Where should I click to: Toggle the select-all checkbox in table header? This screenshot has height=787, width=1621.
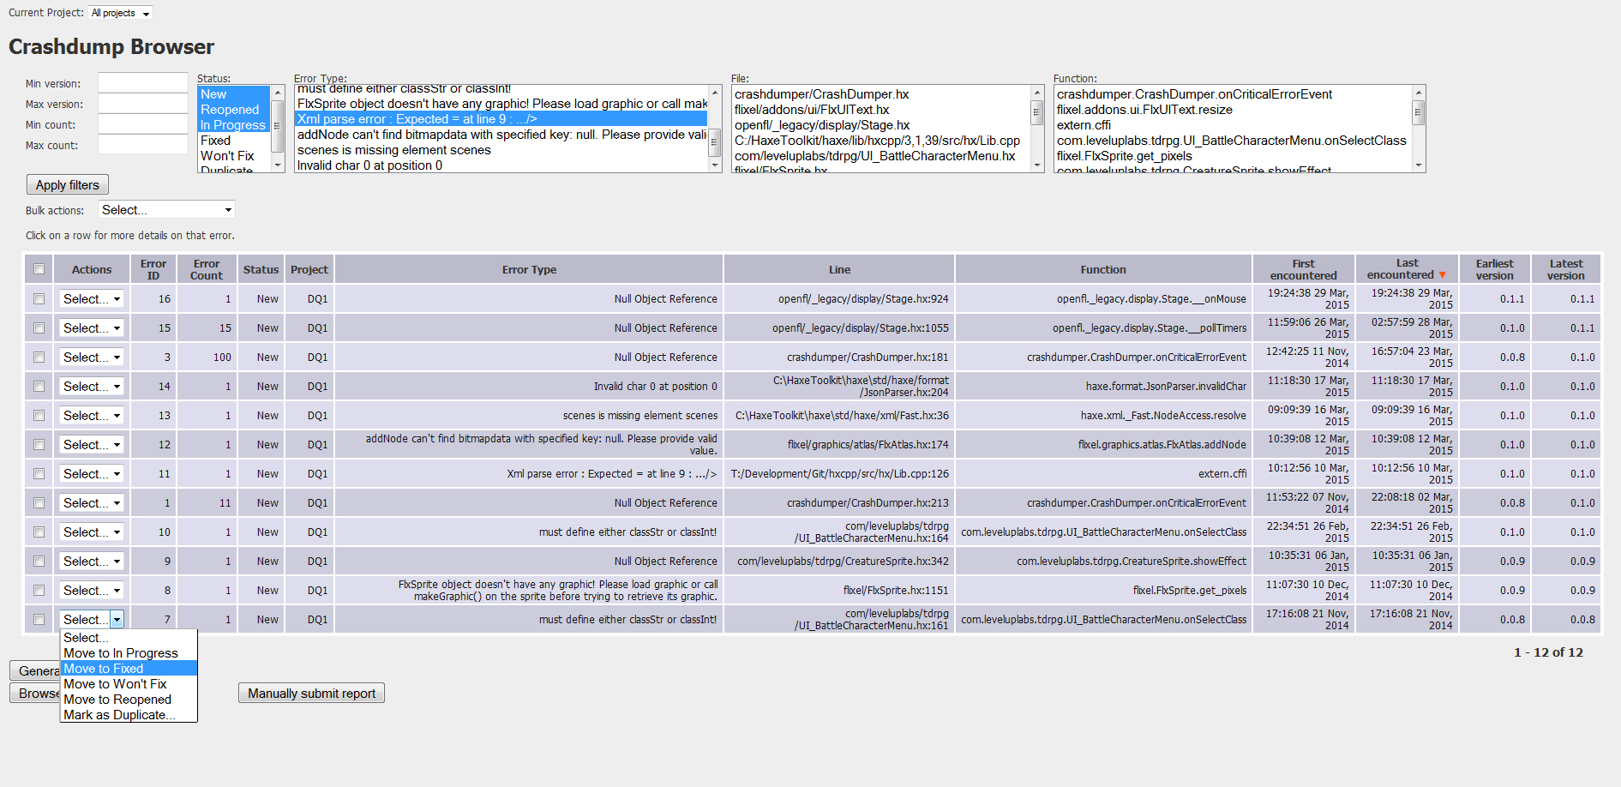(39, 269)
